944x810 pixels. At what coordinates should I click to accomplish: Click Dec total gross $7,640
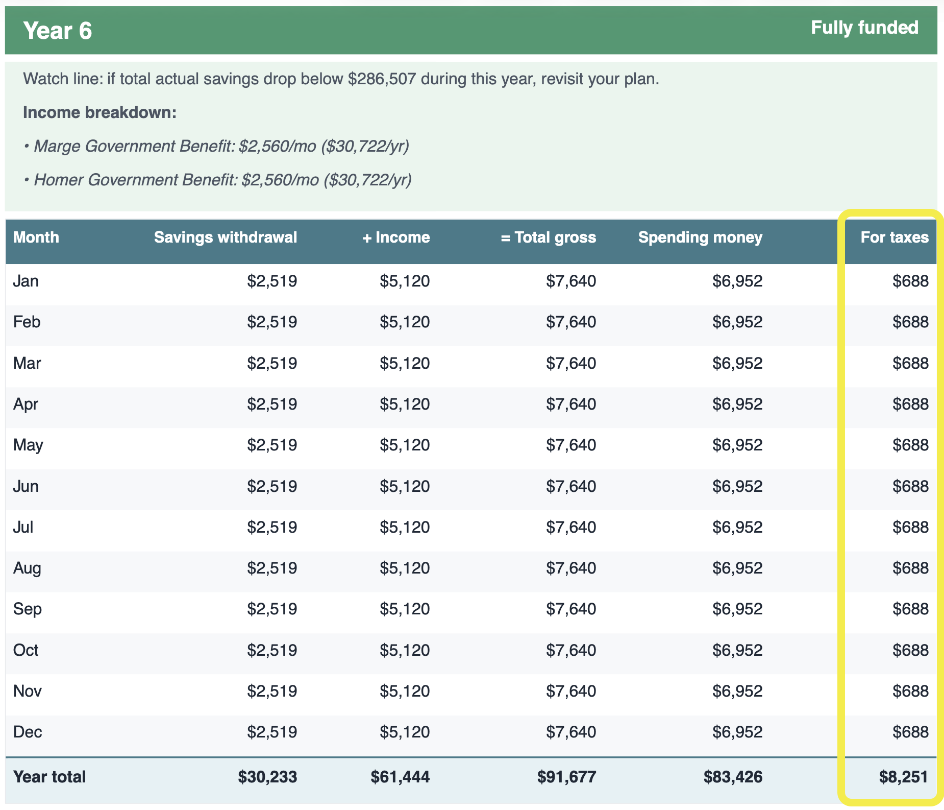click(x=571, y=732)
